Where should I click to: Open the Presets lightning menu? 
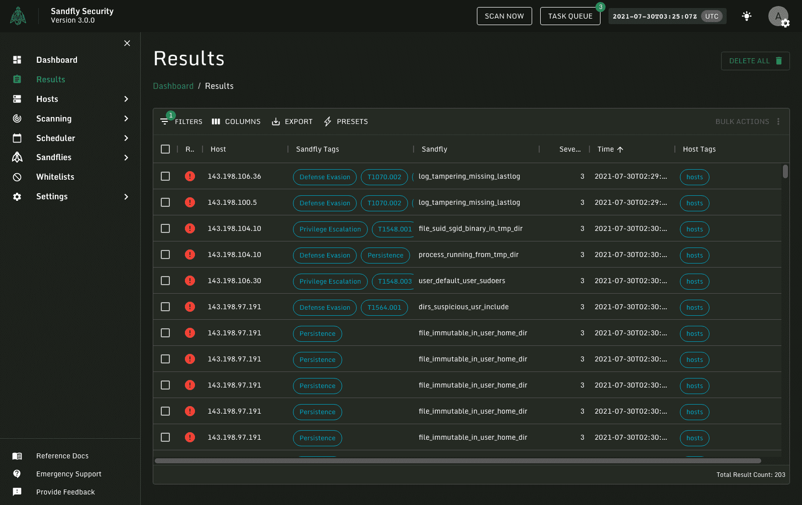[x=346, y=121]
